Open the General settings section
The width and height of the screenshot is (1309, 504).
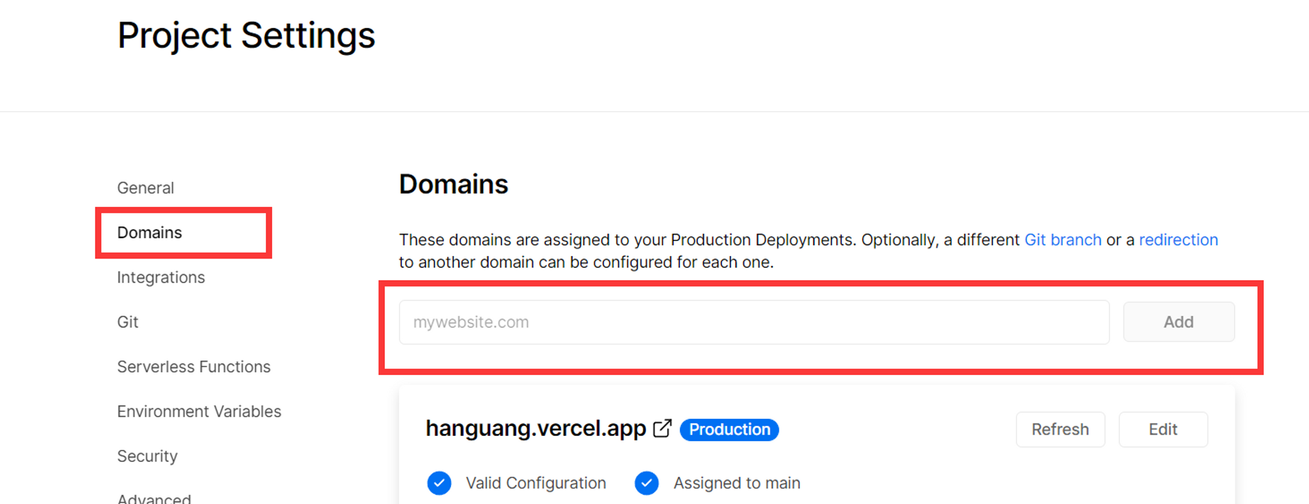pyautogui.click(x=145, y=188)
